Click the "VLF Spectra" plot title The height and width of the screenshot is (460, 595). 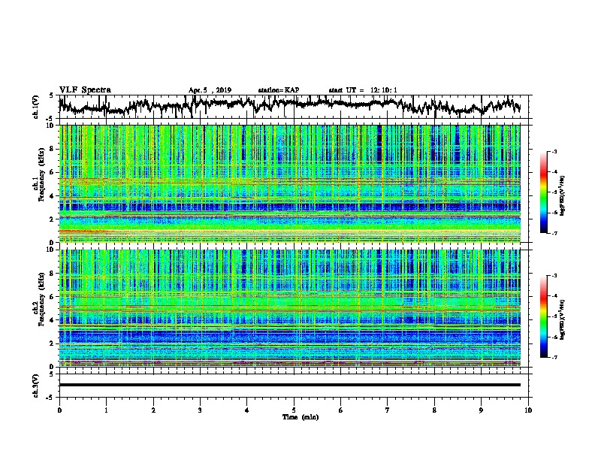[x=85, y=90]
